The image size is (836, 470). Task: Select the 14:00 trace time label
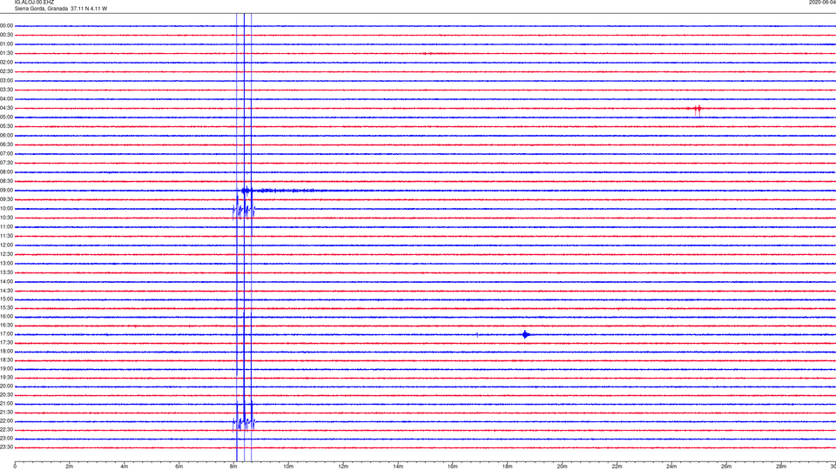pyautogui.click(x=7, y=282)
